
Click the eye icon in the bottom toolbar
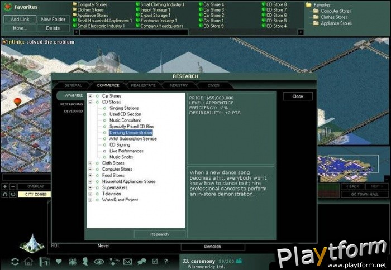click(x=99, y=262)
